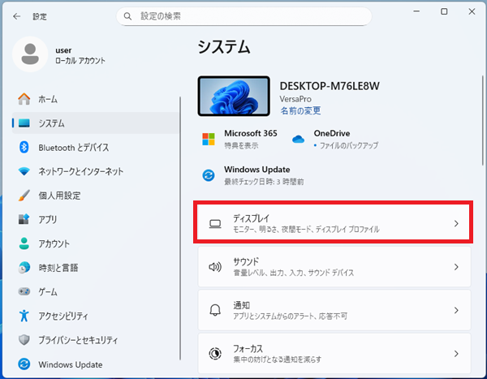Click the 時刻と言語 globe clock icon
The image size is (487, 379).
point(24,268)
